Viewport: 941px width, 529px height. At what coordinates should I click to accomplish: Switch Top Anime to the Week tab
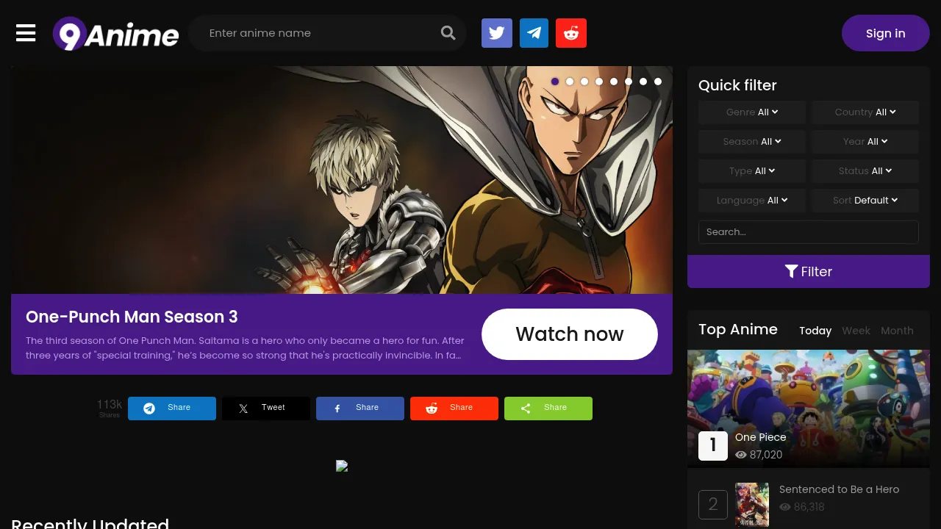coord(856,331)
